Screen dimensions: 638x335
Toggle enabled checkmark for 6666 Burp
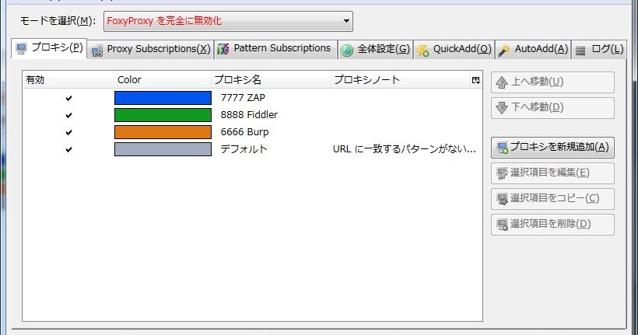tap(68, 132)
